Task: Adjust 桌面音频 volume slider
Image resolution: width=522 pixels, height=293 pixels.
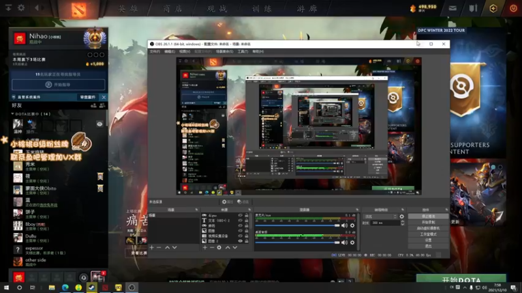Action: click(298, 242)
